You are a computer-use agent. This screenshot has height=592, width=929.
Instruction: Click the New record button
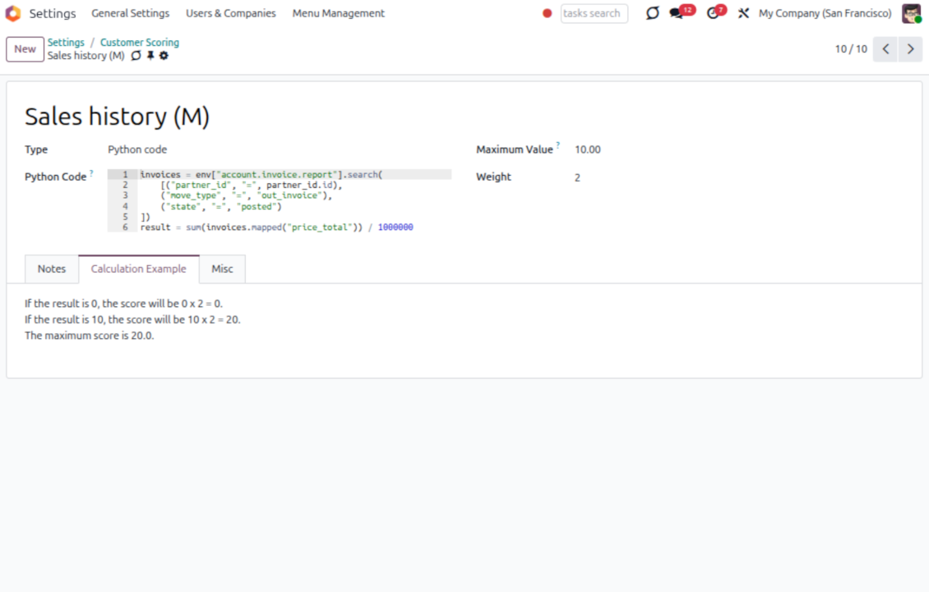pos(25,49)
